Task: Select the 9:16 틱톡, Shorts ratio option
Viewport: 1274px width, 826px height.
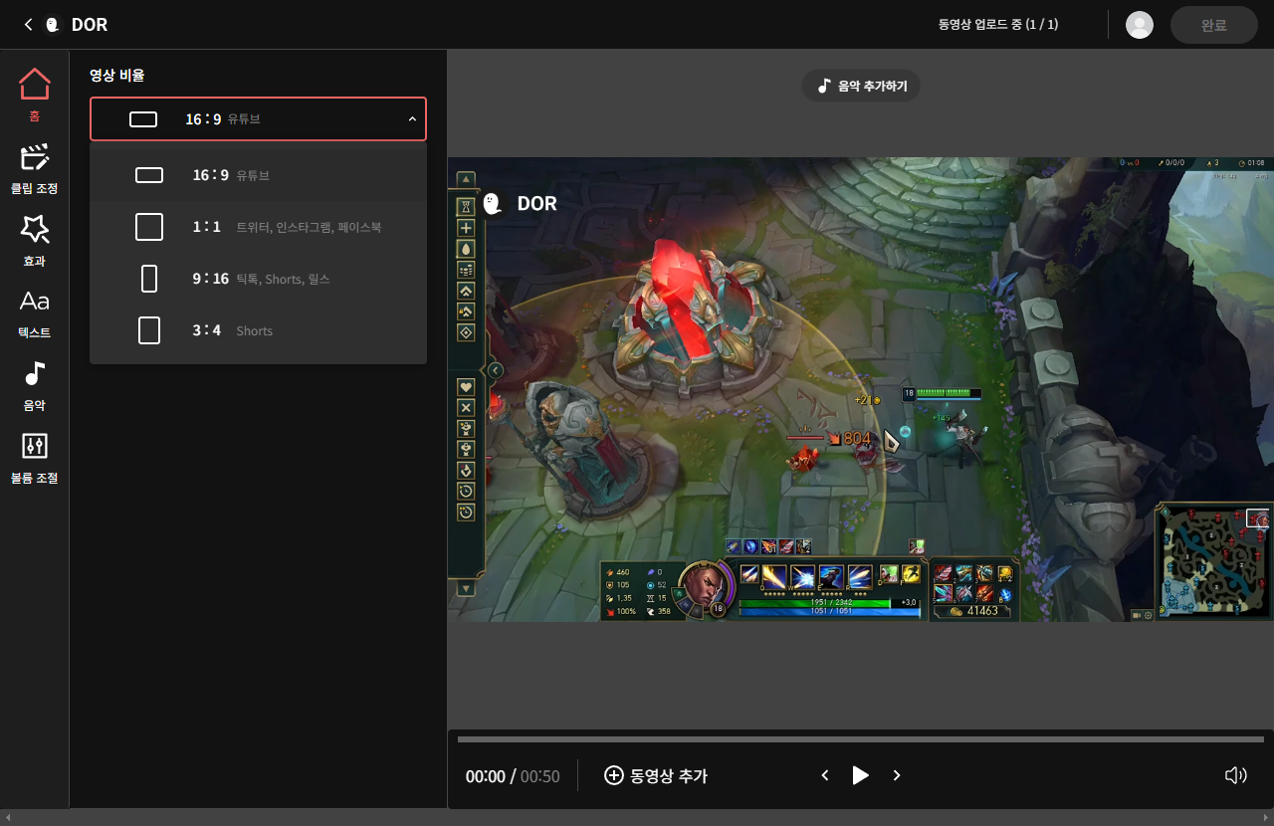Action: [258, 279]
